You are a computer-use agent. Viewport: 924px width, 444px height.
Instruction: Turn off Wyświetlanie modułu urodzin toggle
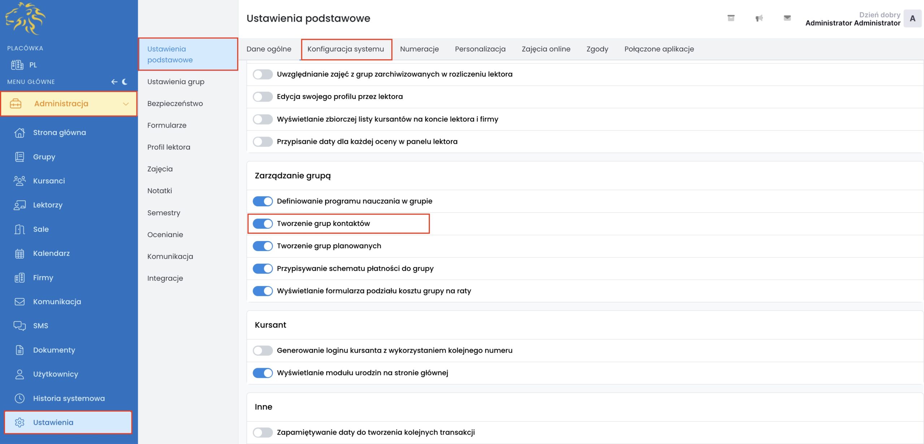(263, 373)
